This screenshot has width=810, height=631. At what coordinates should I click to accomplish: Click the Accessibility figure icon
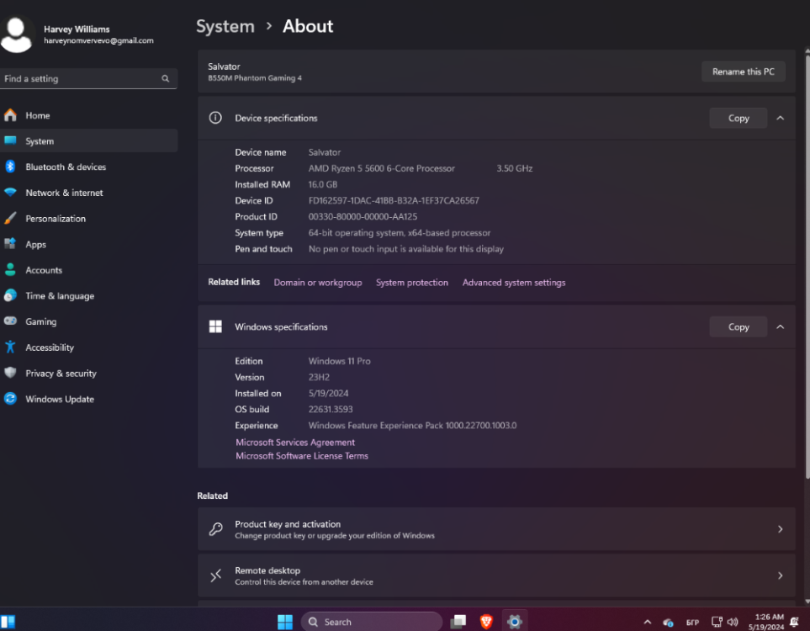pyautogui.click(x=10, y=347)
